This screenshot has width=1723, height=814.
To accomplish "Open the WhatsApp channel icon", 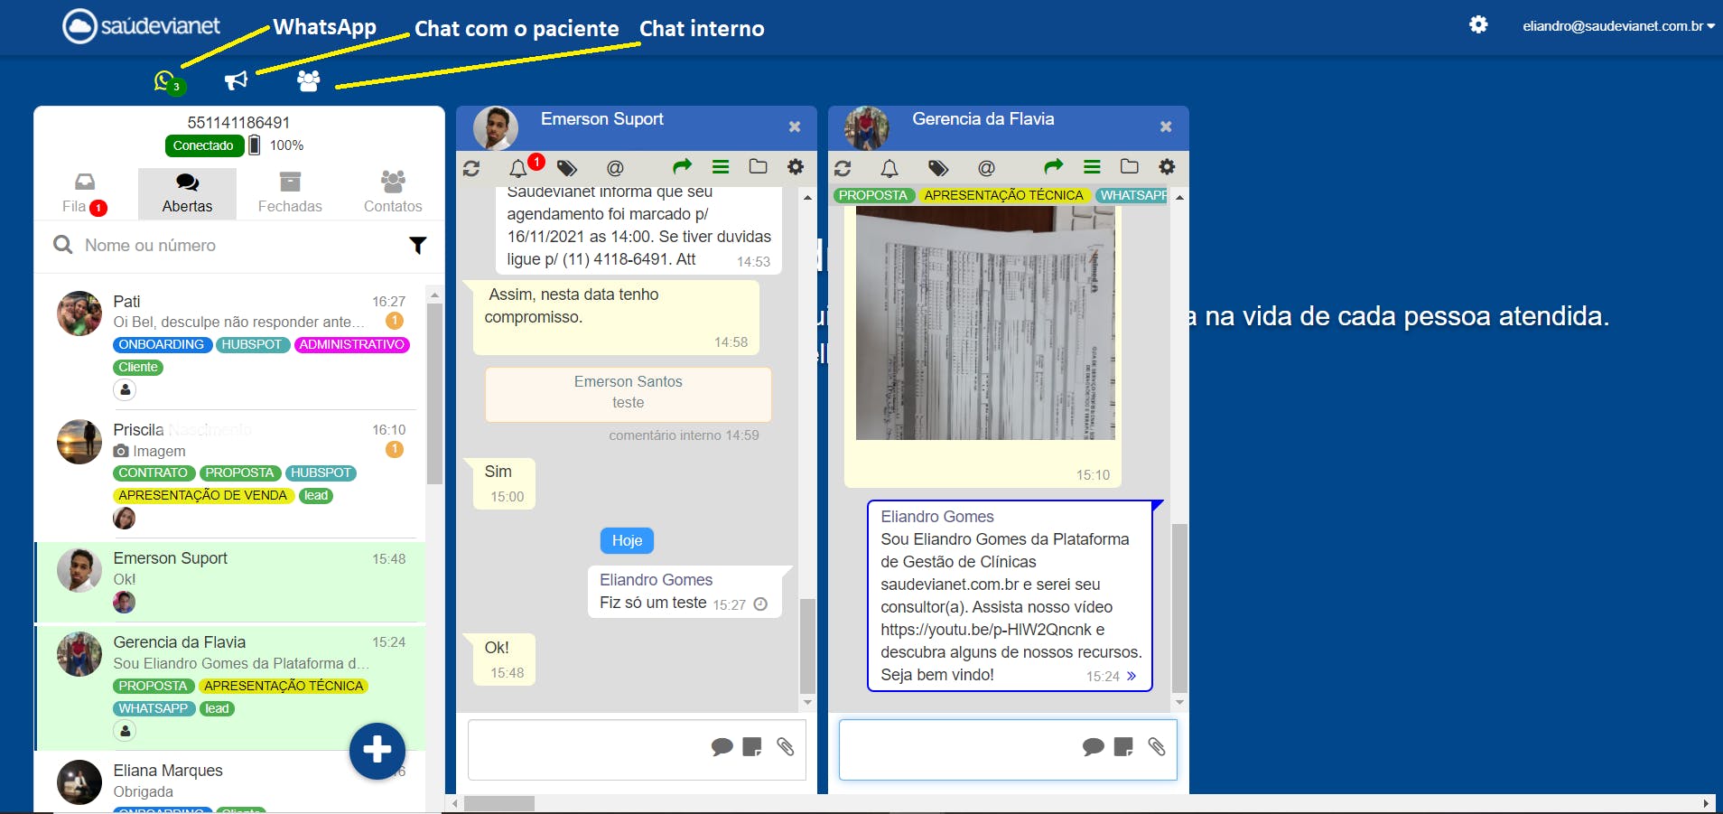I will 166,81.
